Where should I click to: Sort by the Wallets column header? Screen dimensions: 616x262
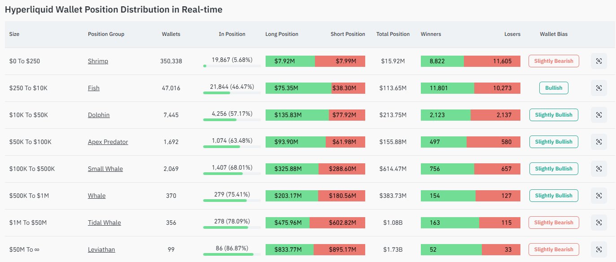171,34
